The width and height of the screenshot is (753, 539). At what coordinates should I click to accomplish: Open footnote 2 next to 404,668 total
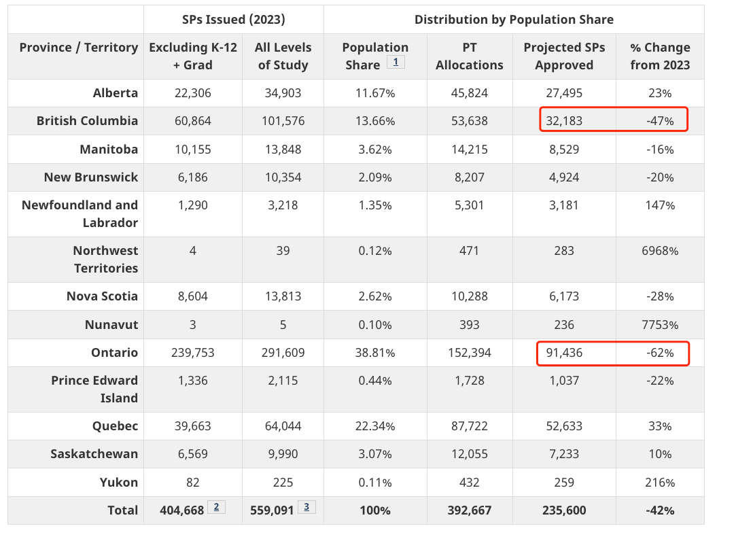pos(216,507)
